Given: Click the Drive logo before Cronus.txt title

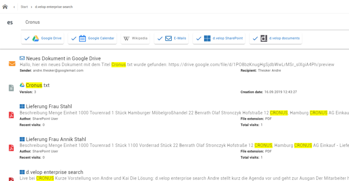Looking at the screenshot, I should [22, 85].
